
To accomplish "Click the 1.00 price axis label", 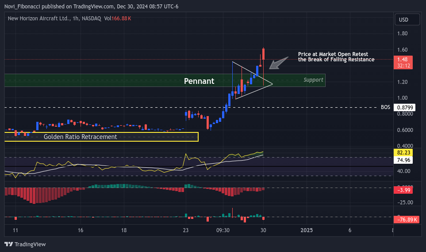I will (402, 98).
